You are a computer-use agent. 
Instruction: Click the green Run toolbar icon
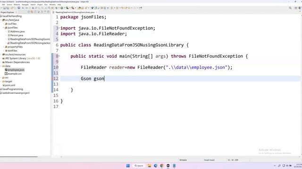pyautogui.click(x=62, y=8)
